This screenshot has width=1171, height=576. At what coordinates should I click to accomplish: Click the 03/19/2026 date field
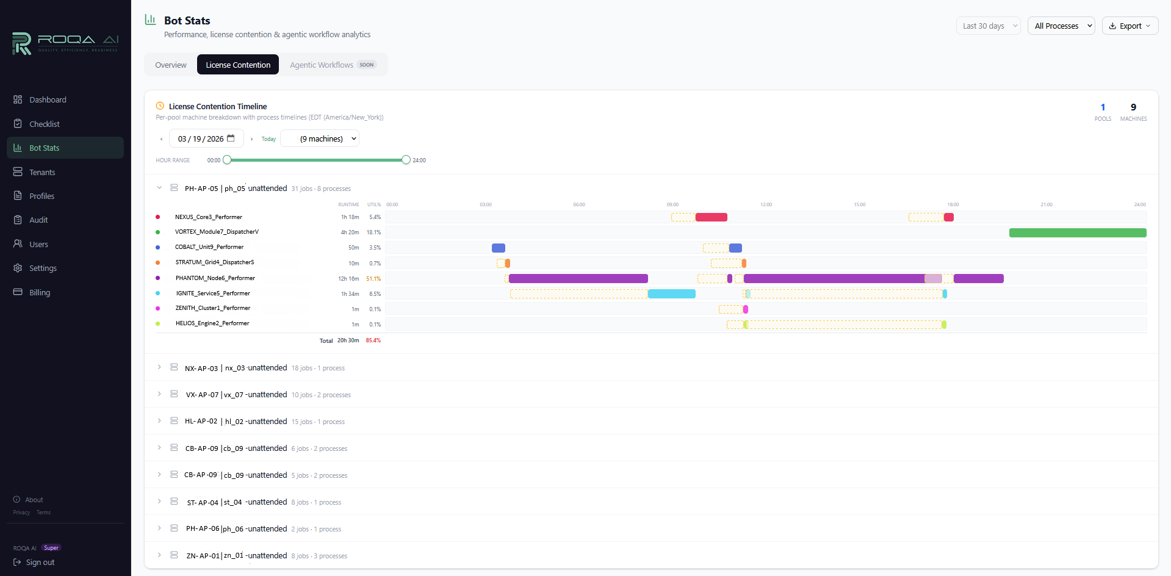click(x=201, y=138)
